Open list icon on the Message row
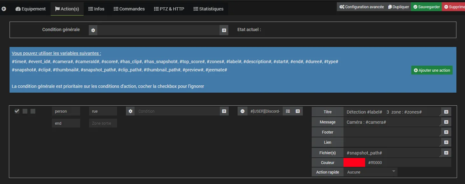This screenshot has width=465, height=184. (446, 122)
